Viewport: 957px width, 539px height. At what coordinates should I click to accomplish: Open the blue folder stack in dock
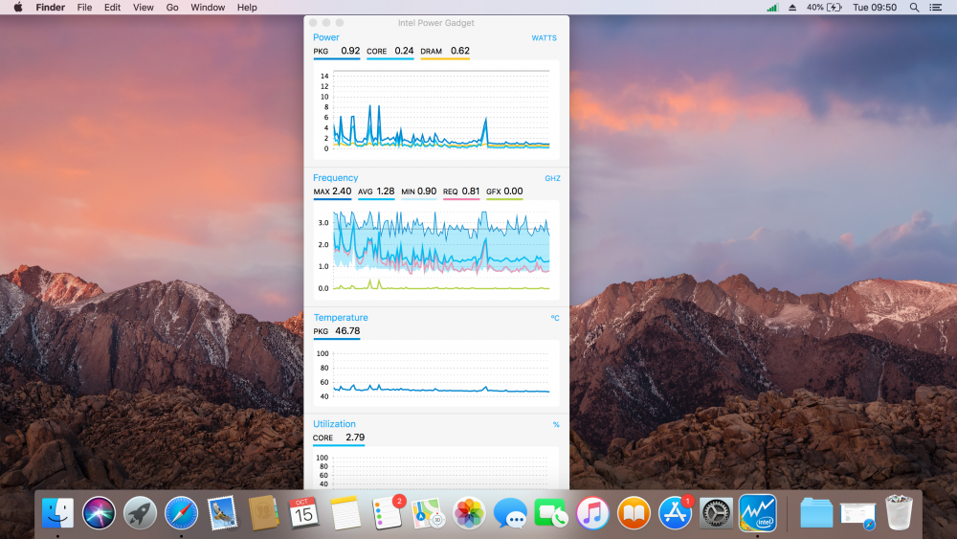point(816,513)
